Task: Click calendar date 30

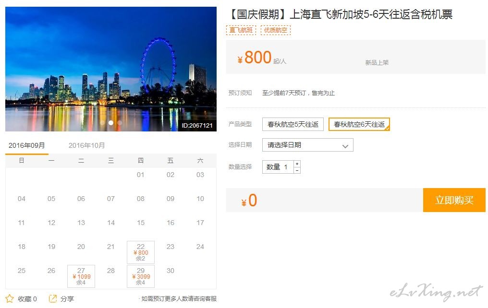Action: 170,271
